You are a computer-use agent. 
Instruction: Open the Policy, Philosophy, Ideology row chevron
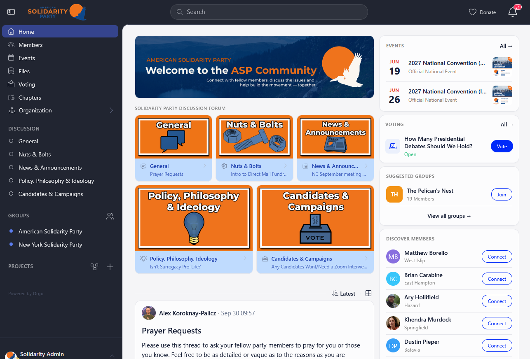pos(245,259)
